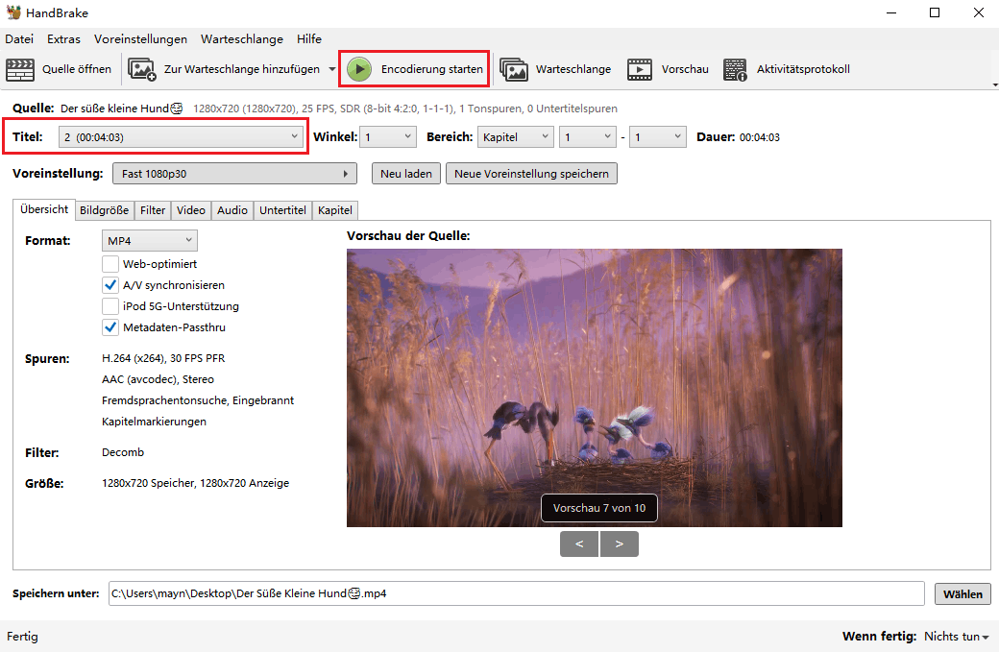Show next preview image with right arrow
The width and height of the screenshot is (999, 652).
620,543
